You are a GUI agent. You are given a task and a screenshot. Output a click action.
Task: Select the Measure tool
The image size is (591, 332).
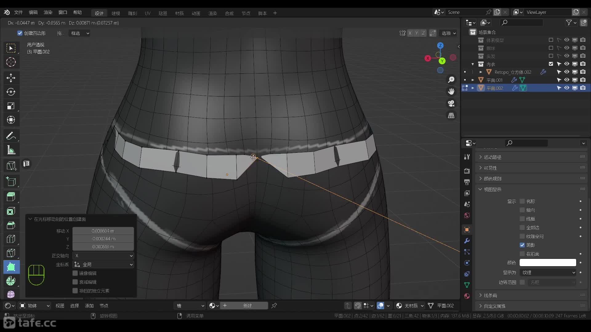(x=11, y=150)
